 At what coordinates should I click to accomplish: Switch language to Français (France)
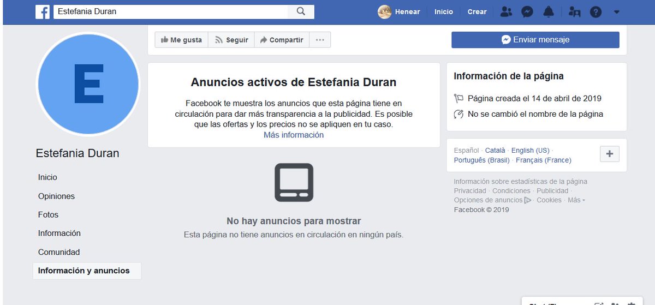click(x=544, y=160)
